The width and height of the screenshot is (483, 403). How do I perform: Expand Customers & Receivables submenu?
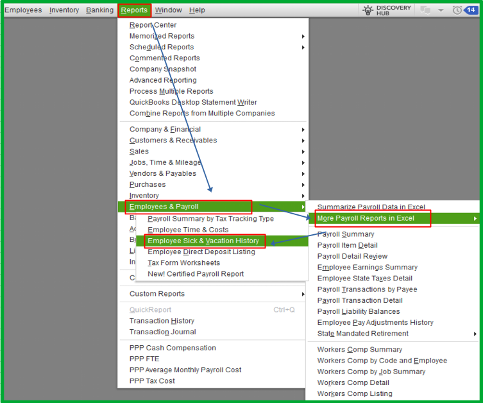coord(213,141)
